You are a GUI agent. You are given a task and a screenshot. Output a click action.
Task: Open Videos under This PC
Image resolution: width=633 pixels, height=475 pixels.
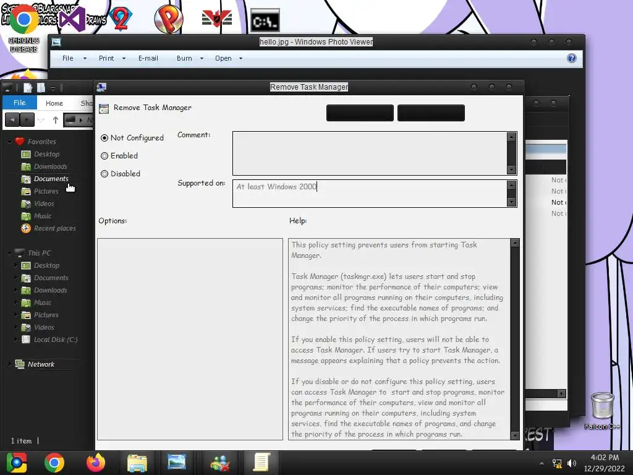coord(44,328)
